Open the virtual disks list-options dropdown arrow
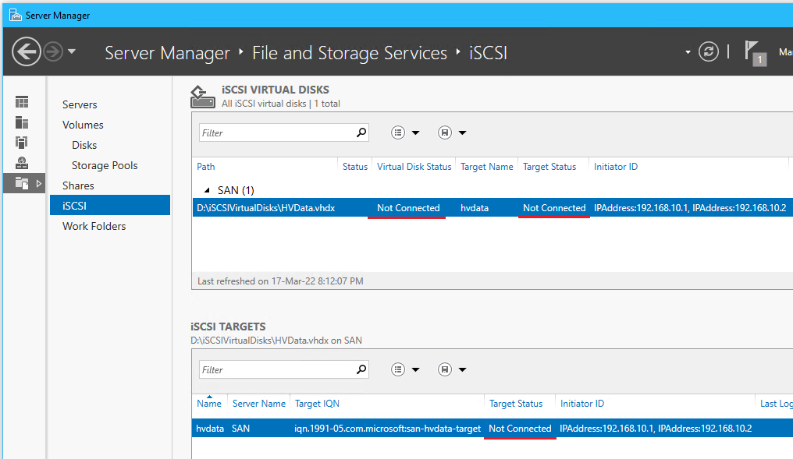Viewport: 793px width, 459px height. (416, 132)
